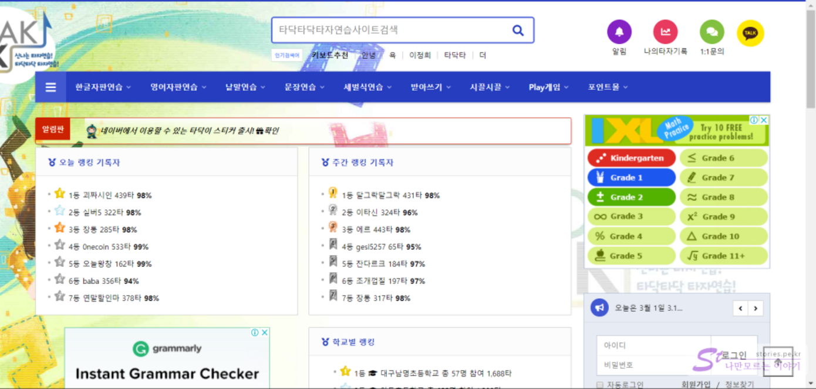816x389 pixels.
Task: Click the 1:1문의 chat icon
Action: tap(712, 32)
